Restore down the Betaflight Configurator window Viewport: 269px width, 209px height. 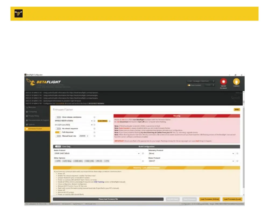click(235, 75)
